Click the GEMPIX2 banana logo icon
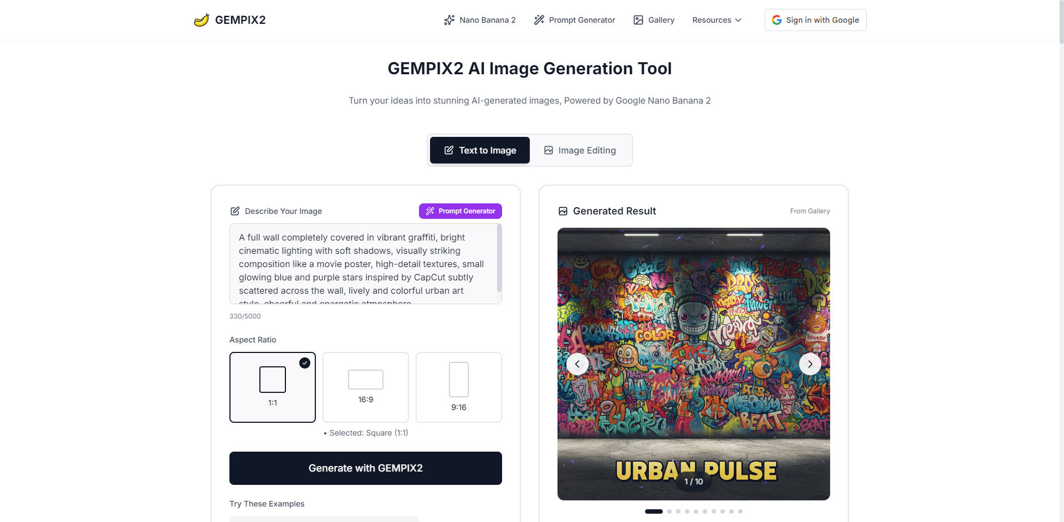The width and height of the screenshot is (1064, 522). 202,19
